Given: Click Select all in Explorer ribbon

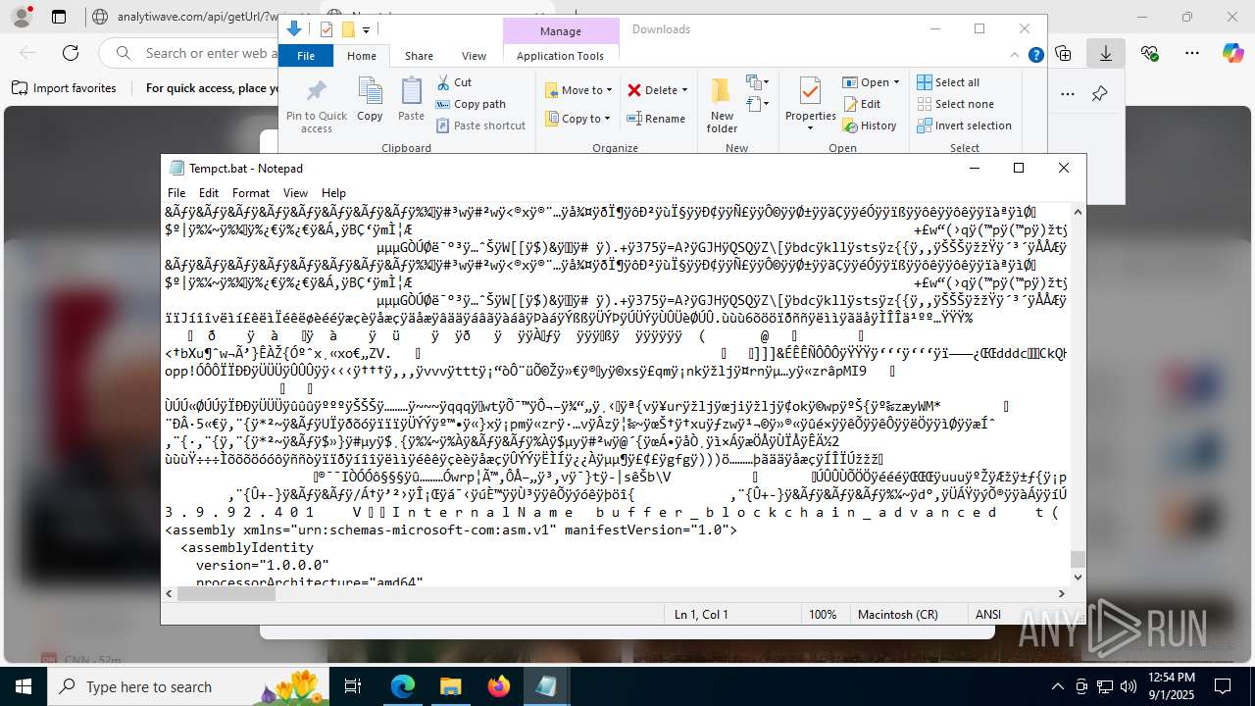Looking at the screenshot, I should 947,82.
